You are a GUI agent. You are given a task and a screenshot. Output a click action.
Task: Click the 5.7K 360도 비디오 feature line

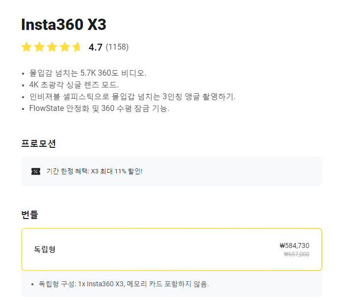point(88,73)
